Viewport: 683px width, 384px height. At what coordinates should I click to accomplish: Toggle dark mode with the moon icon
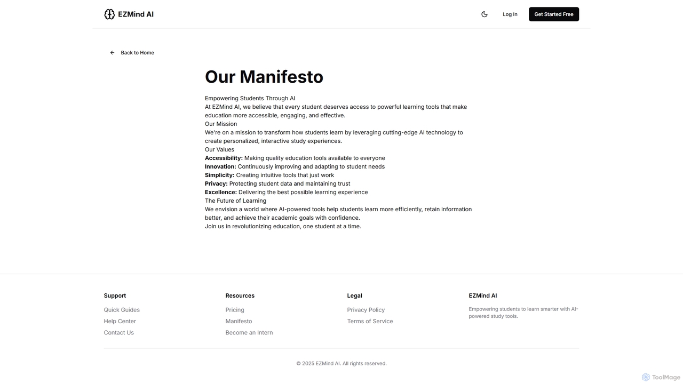coord(485,14)
